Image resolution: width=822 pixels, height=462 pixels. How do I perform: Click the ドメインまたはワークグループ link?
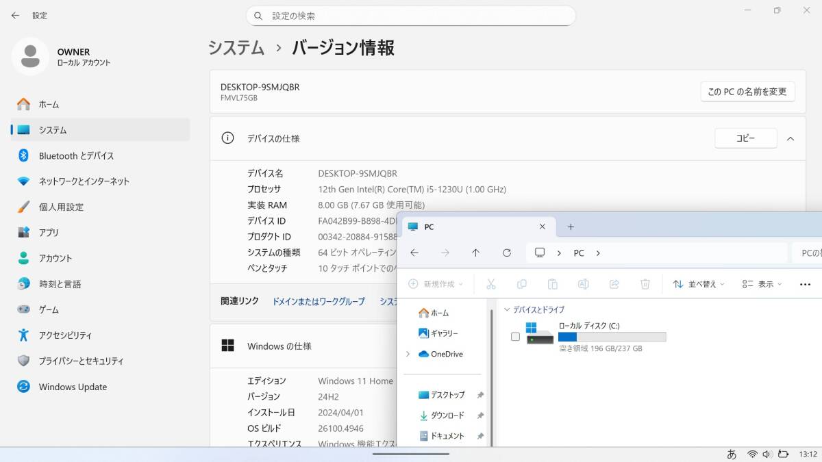(x=319, y=301)
